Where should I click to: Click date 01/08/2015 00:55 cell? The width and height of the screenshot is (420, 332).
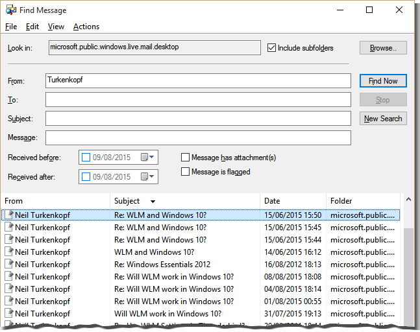293,302
